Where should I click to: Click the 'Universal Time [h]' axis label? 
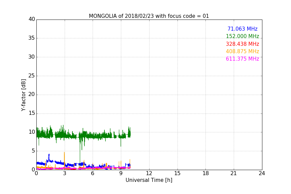149,180
